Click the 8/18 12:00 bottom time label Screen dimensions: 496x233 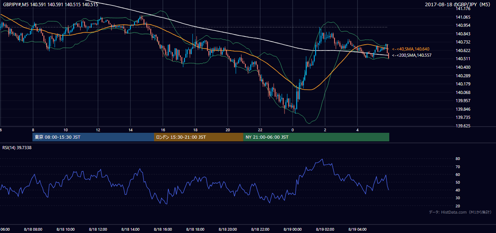pos(98,230)
